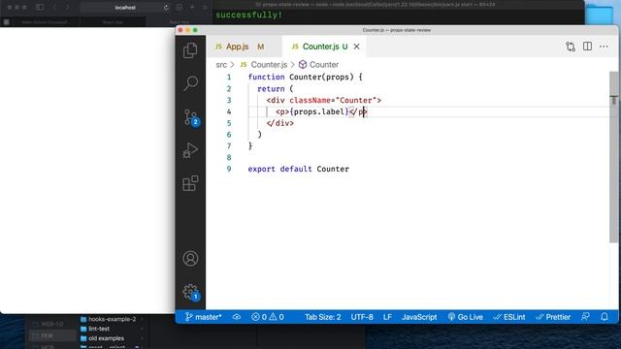The width and height of the screenshot is (621, 349).
Task: Change end of line sequence LF
Action: tap(387, 317)
